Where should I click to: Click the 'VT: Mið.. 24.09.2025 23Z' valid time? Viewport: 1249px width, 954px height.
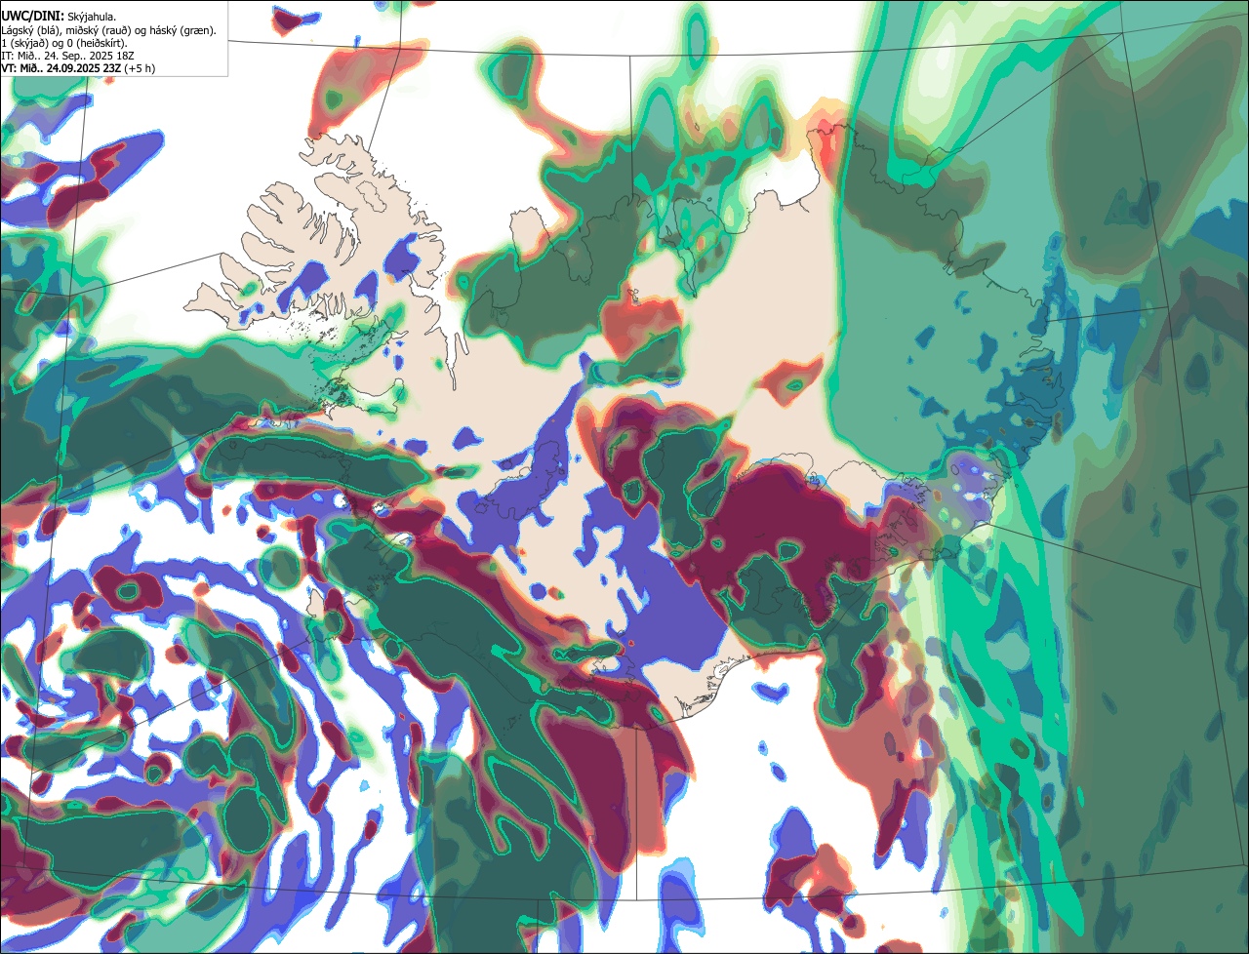[x=60, y=68]
